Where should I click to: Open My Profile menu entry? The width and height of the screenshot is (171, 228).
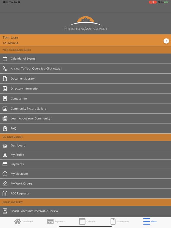tap(85, 155)
